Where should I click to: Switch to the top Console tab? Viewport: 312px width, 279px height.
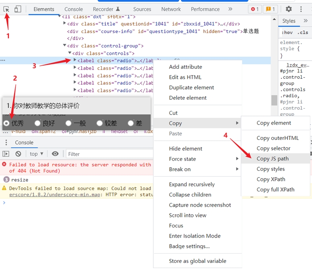[x=73, y=9]
